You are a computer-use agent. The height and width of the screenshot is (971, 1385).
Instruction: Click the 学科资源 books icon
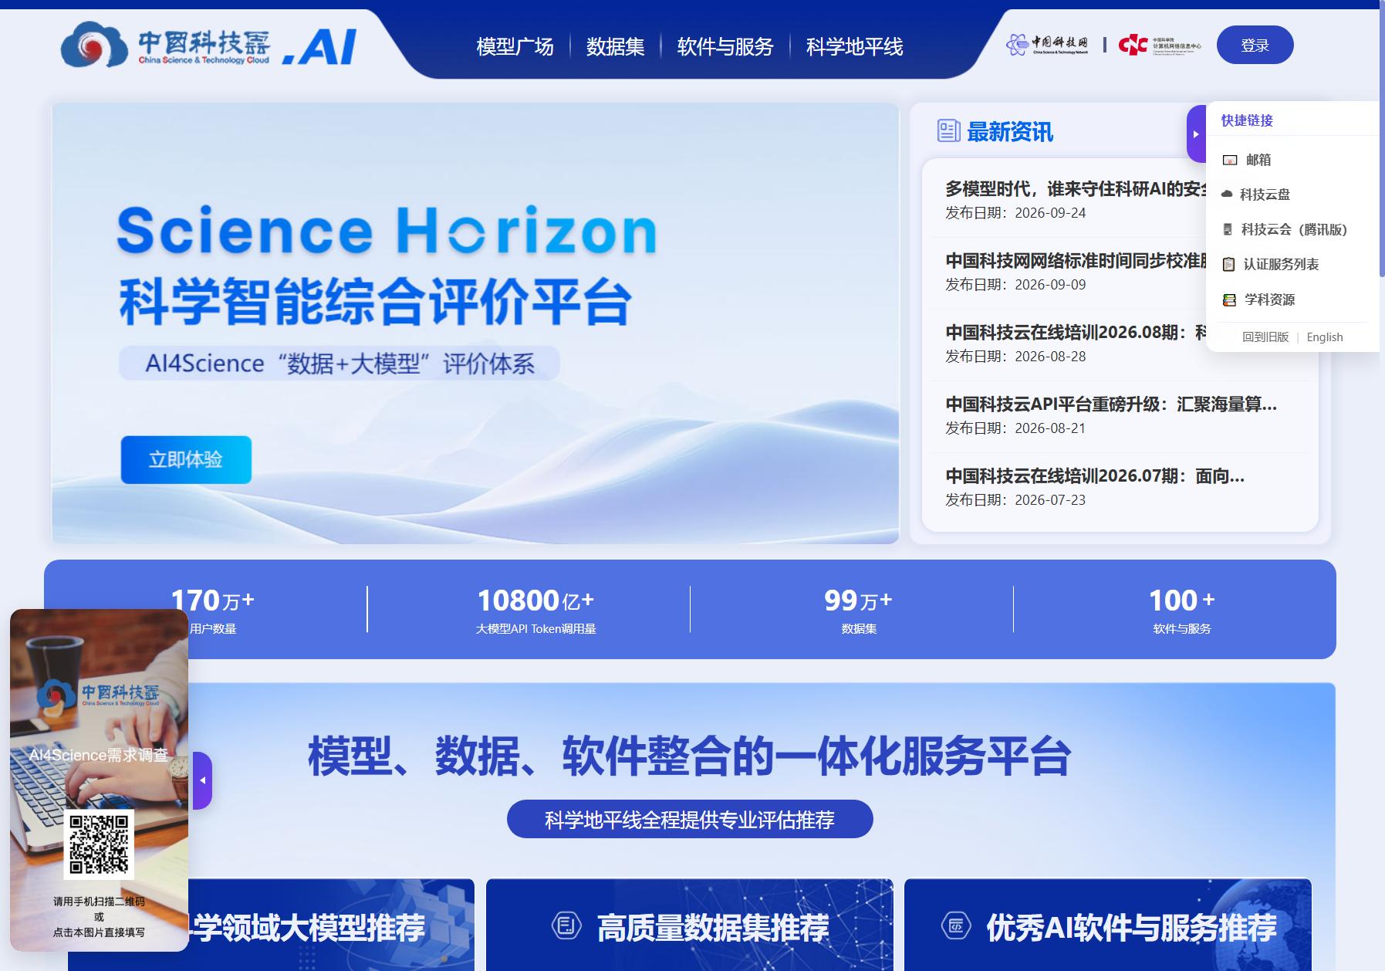(x=1229, y=299)
